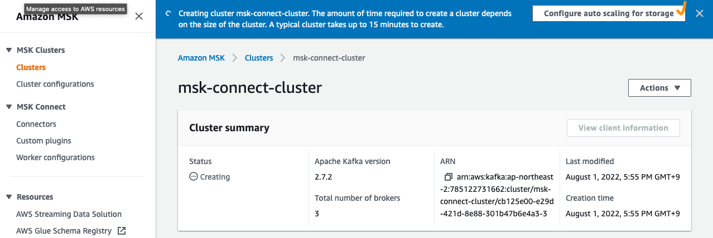
Task: Close the Amazon MSK side navigation panel
Action: click(x=139, y=16)
